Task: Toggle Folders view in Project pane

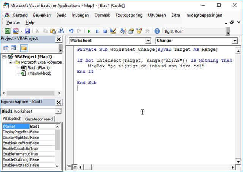Action: (x=24, y=48)
